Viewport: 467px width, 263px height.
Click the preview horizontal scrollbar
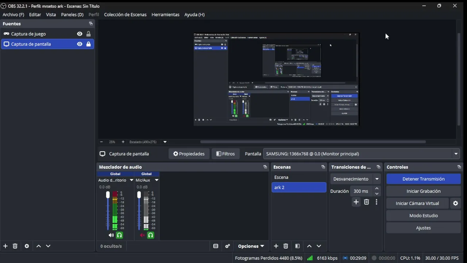coord(313,142)
